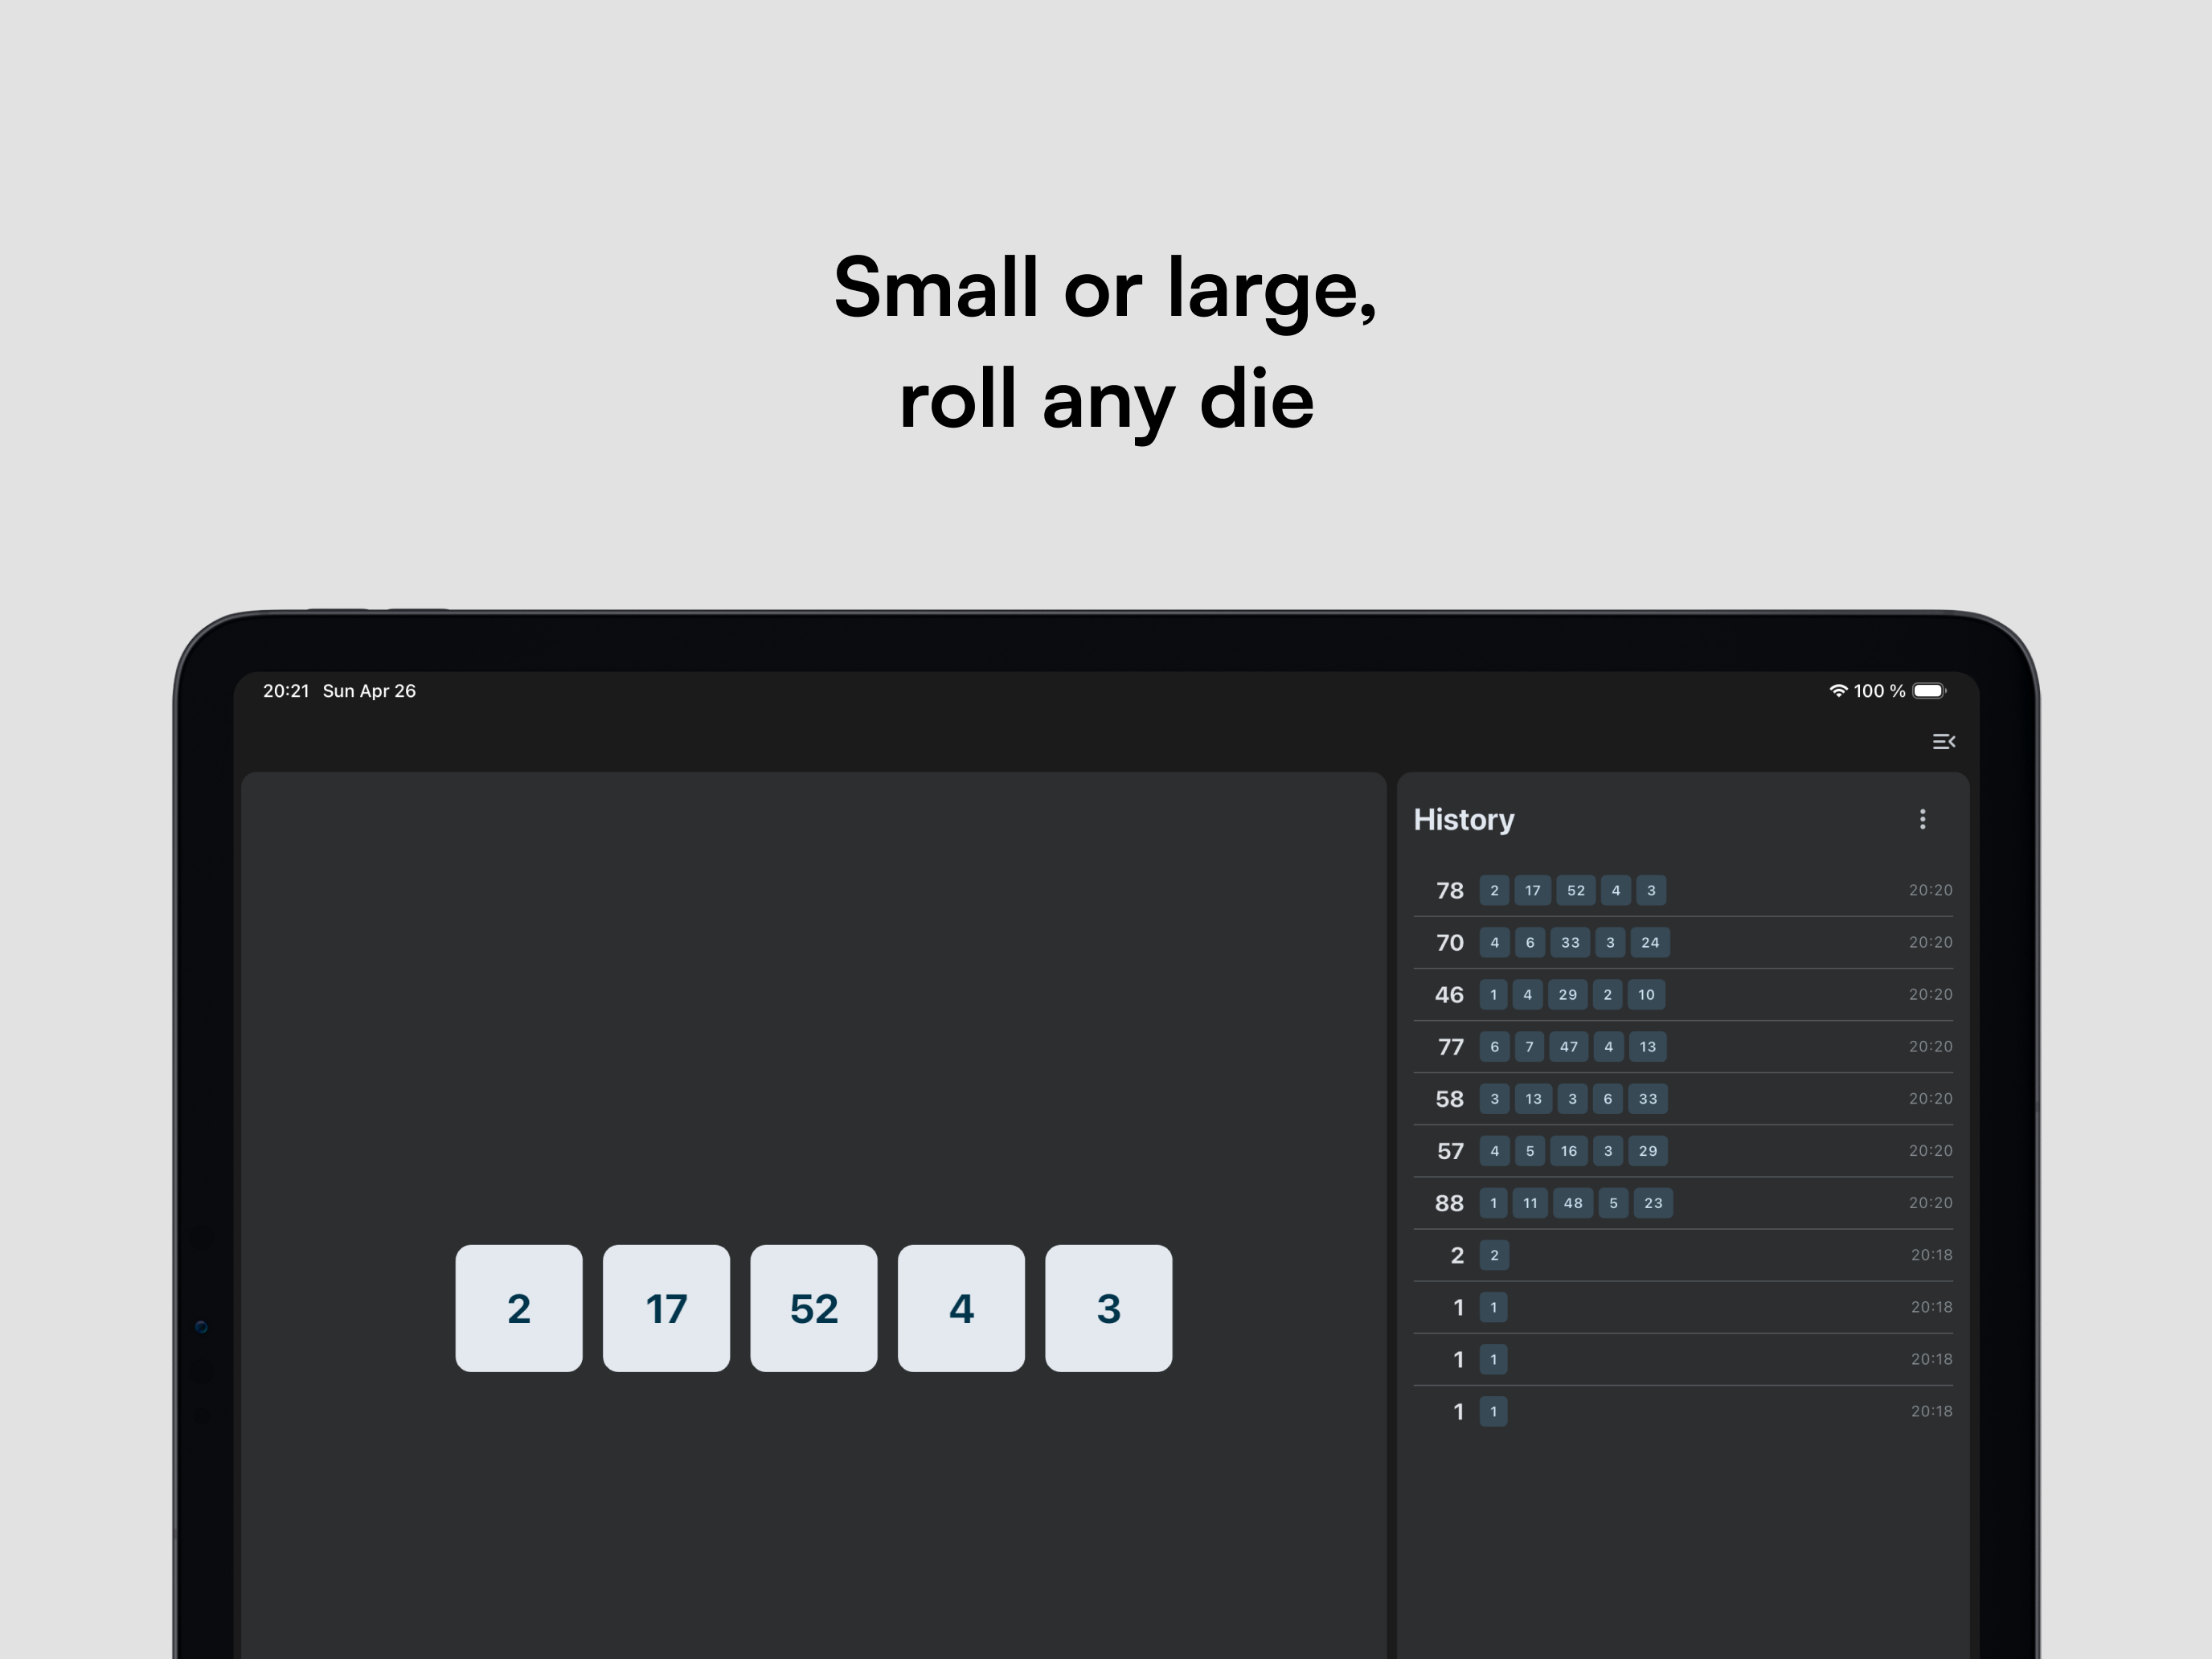
Task: Tap the battery status icon
Action: [1929, 691]
